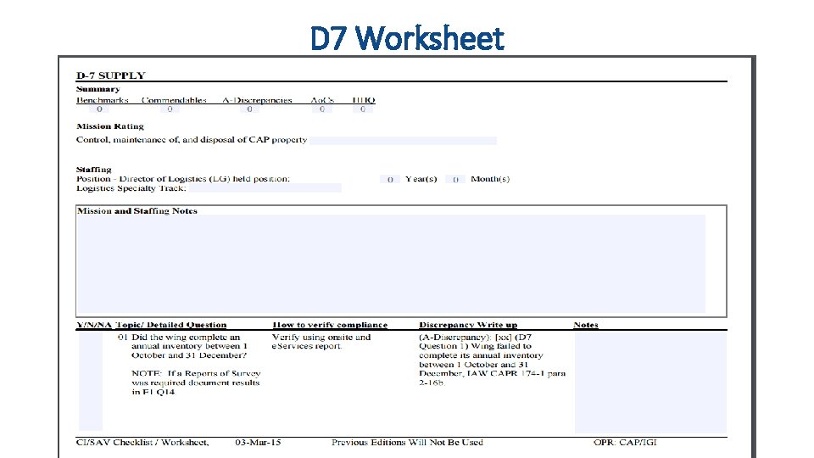The width and height of the screenshot is (814, 458).
Task: Click the Commendables label
Action: click(174, 100)
